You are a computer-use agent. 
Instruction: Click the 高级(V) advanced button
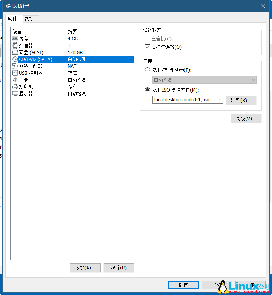pyautogui.click(x=246, y=118)
